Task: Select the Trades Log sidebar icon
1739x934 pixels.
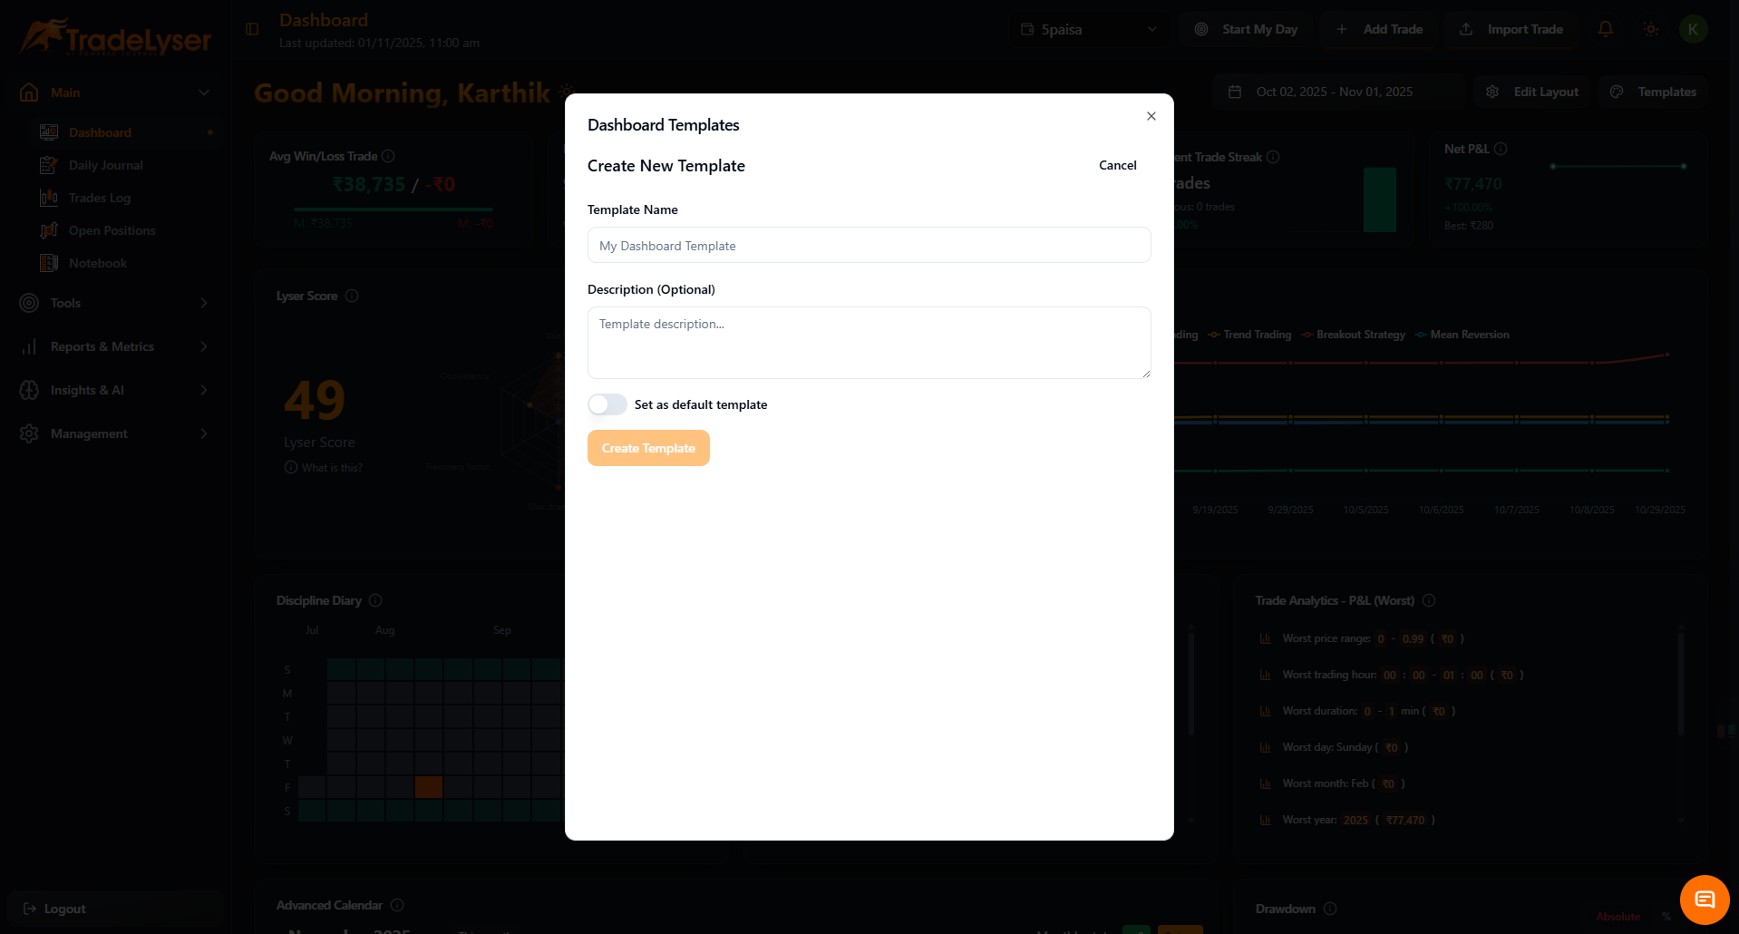Action: [49, 198]
